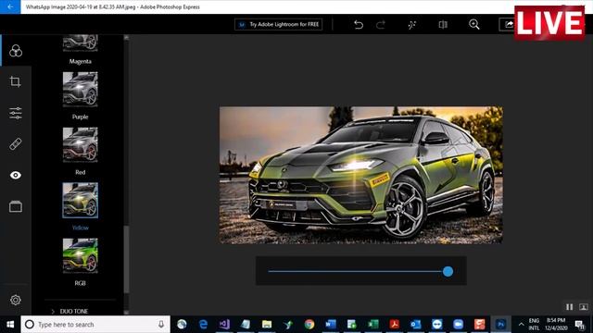This screenshot has height=333, width=593.
Task: Open the Corrections sliders panel
Action: pyautogui.click(x=16, y=113)
